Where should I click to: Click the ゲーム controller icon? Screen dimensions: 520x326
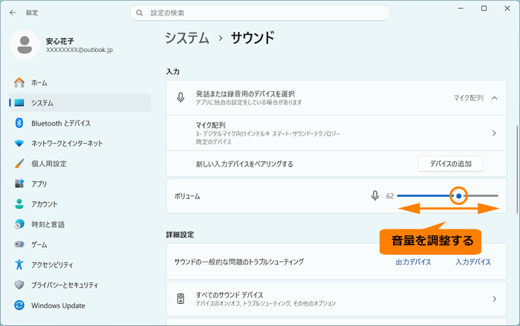(x=19, y=244)
